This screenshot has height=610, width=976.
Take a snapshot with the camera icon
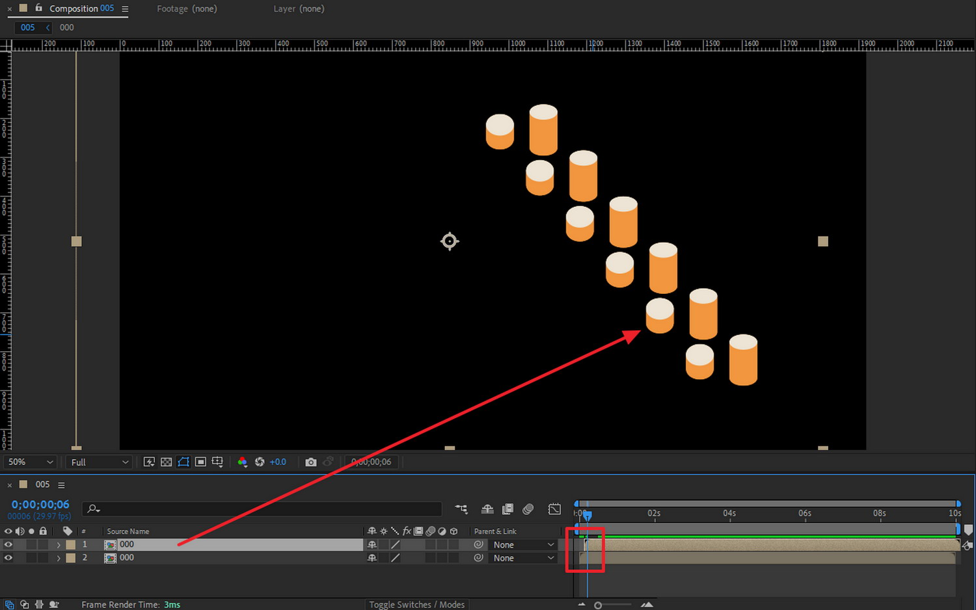[x=311, y=462]
